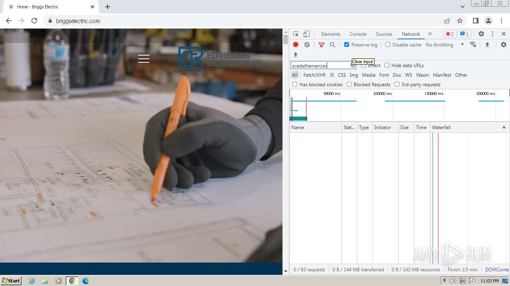Filter requests by WS

[x=408, y=75]
